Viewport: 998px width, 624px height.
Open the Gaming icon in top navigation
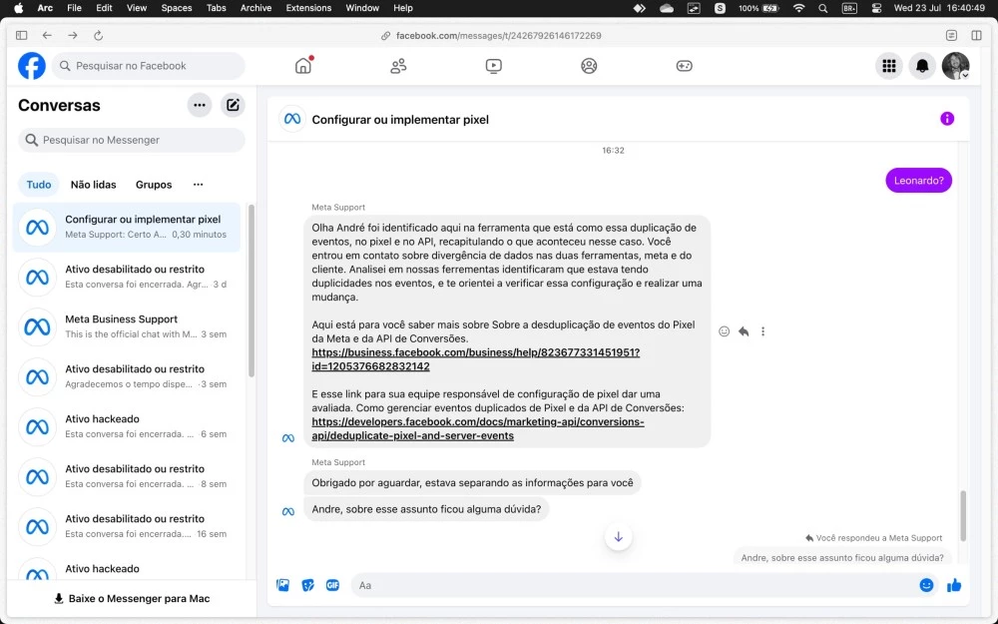point(685,66)
